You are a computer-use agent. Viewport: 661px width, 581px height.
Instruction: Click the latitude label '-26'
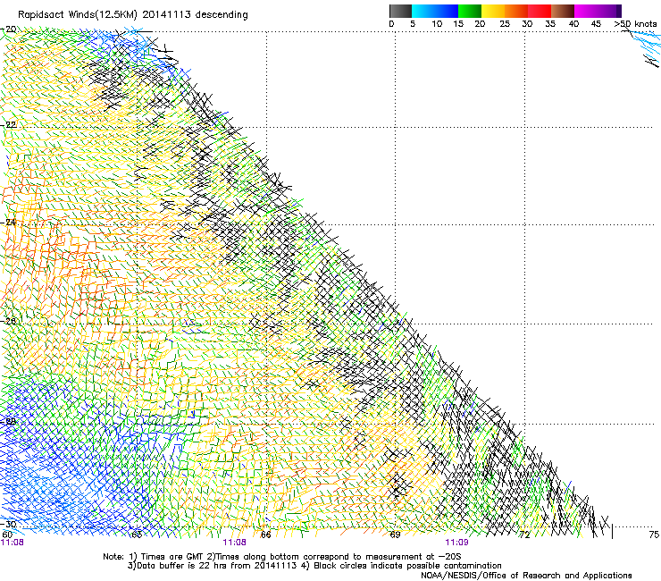point(9,322)
